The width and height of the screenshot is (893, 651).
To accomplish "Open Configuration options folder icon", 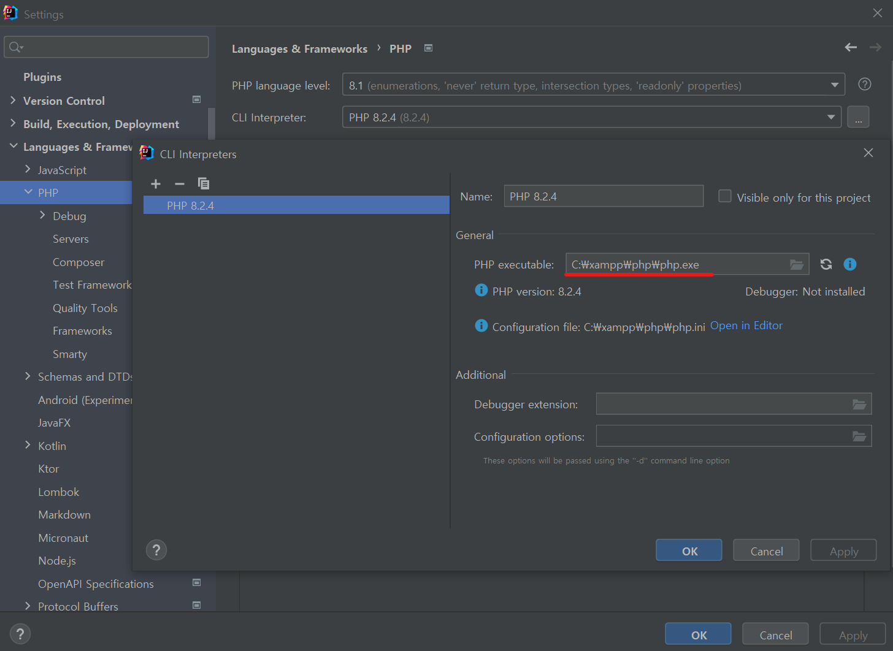I will tap(859, 436).
